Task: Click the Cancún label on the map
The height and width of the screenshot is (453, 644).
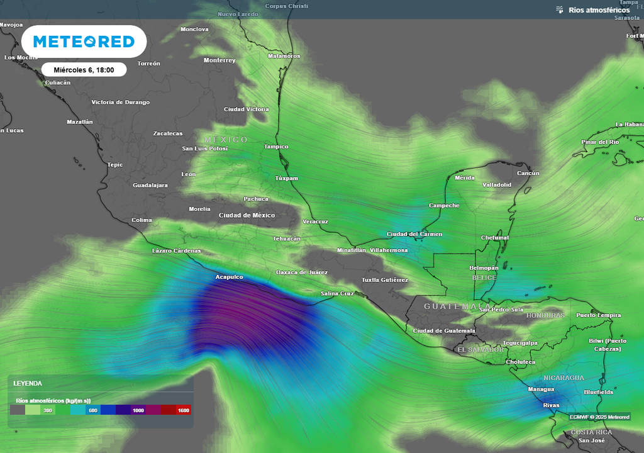Action: pos(528,173)
